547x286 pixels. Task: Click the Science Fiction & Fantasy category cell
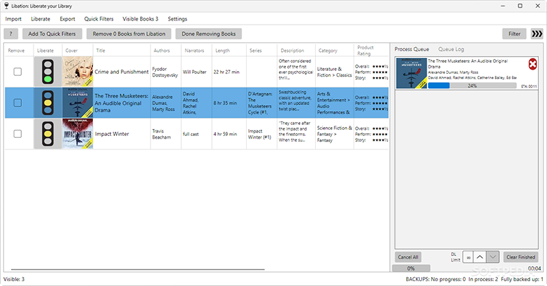pos(334,134)
